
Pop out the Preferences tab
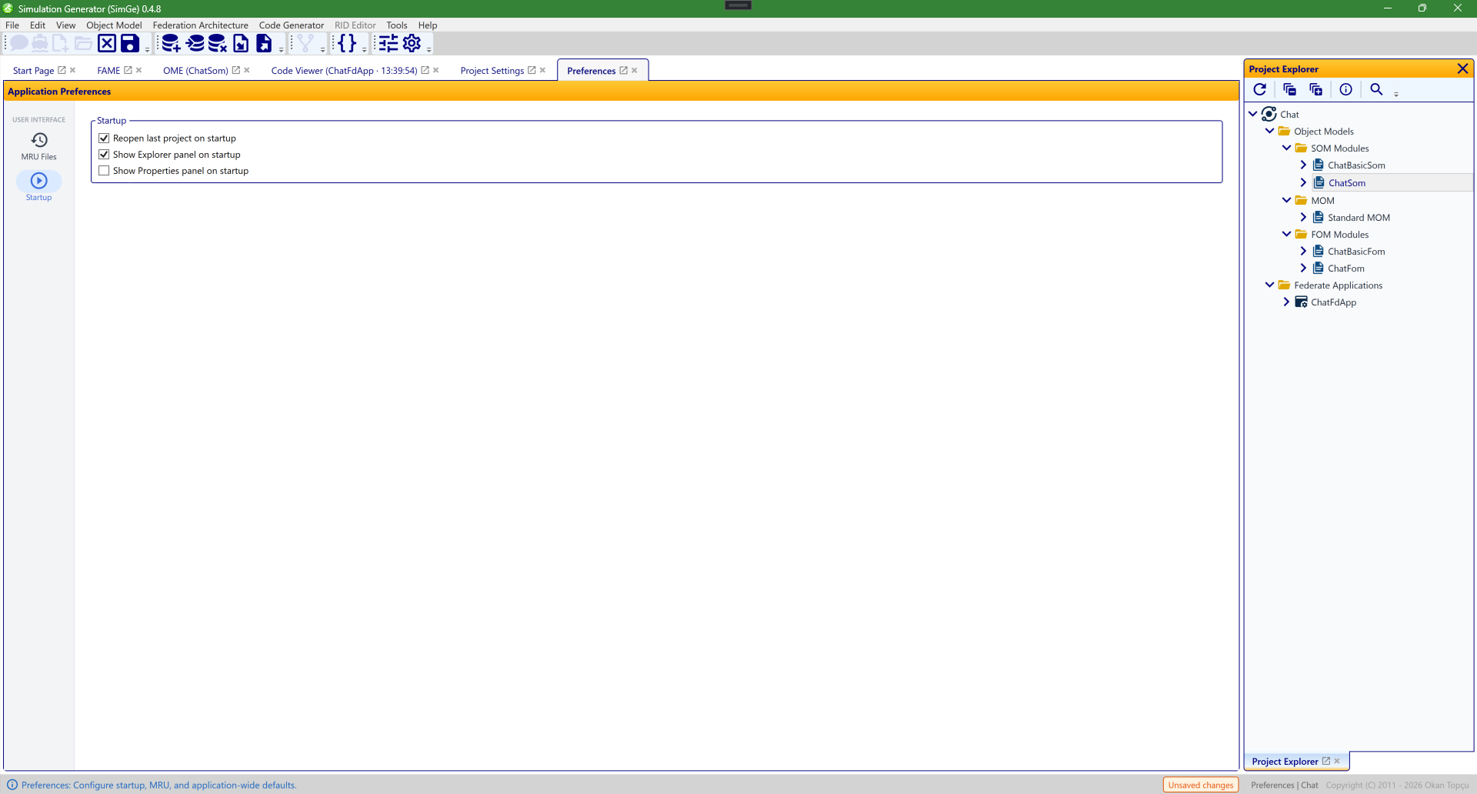point(624,70)
